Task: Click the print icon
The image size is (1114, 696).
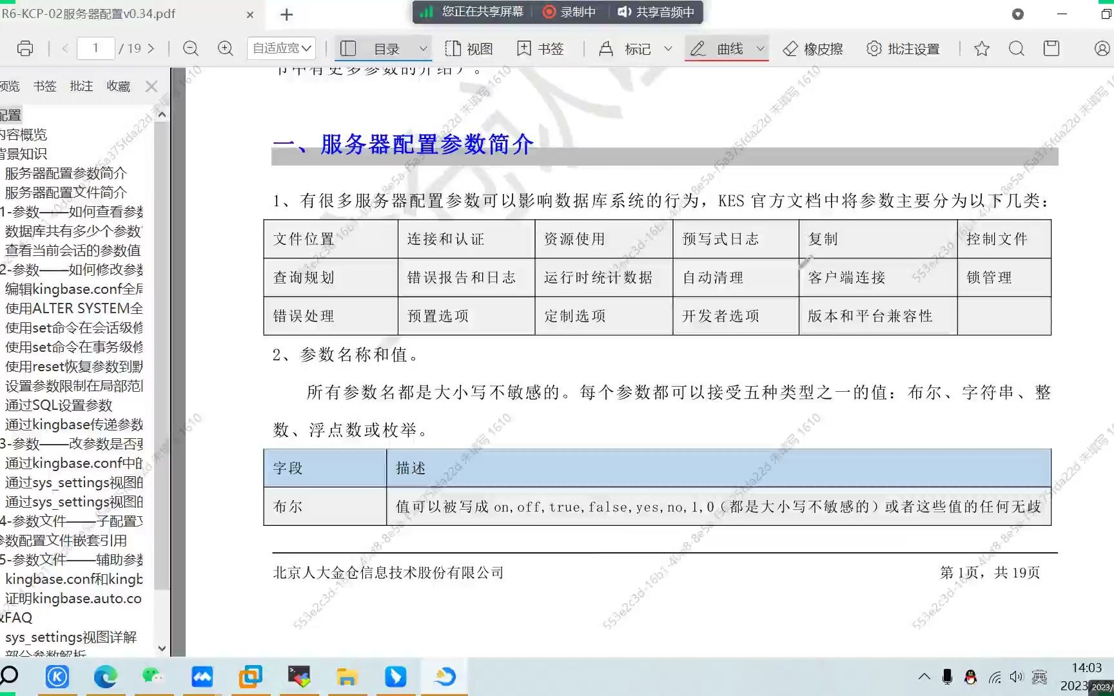Action: tap(24, 48)
